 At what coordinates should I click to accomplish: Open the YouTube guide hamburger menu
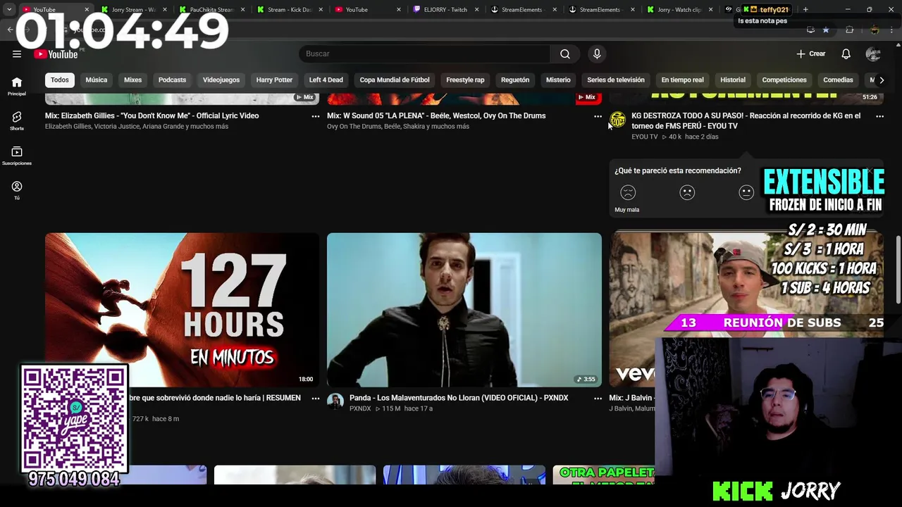[x=17, y=54]
